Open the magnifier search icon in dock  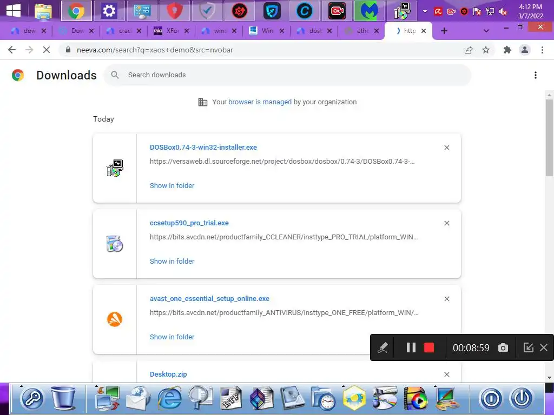(200, 398)
